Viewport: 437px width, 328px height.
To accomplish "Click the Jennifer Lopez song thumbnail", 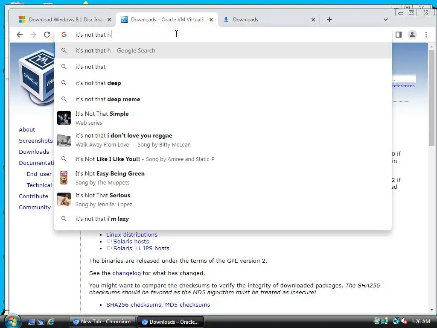I will (64, 199).
